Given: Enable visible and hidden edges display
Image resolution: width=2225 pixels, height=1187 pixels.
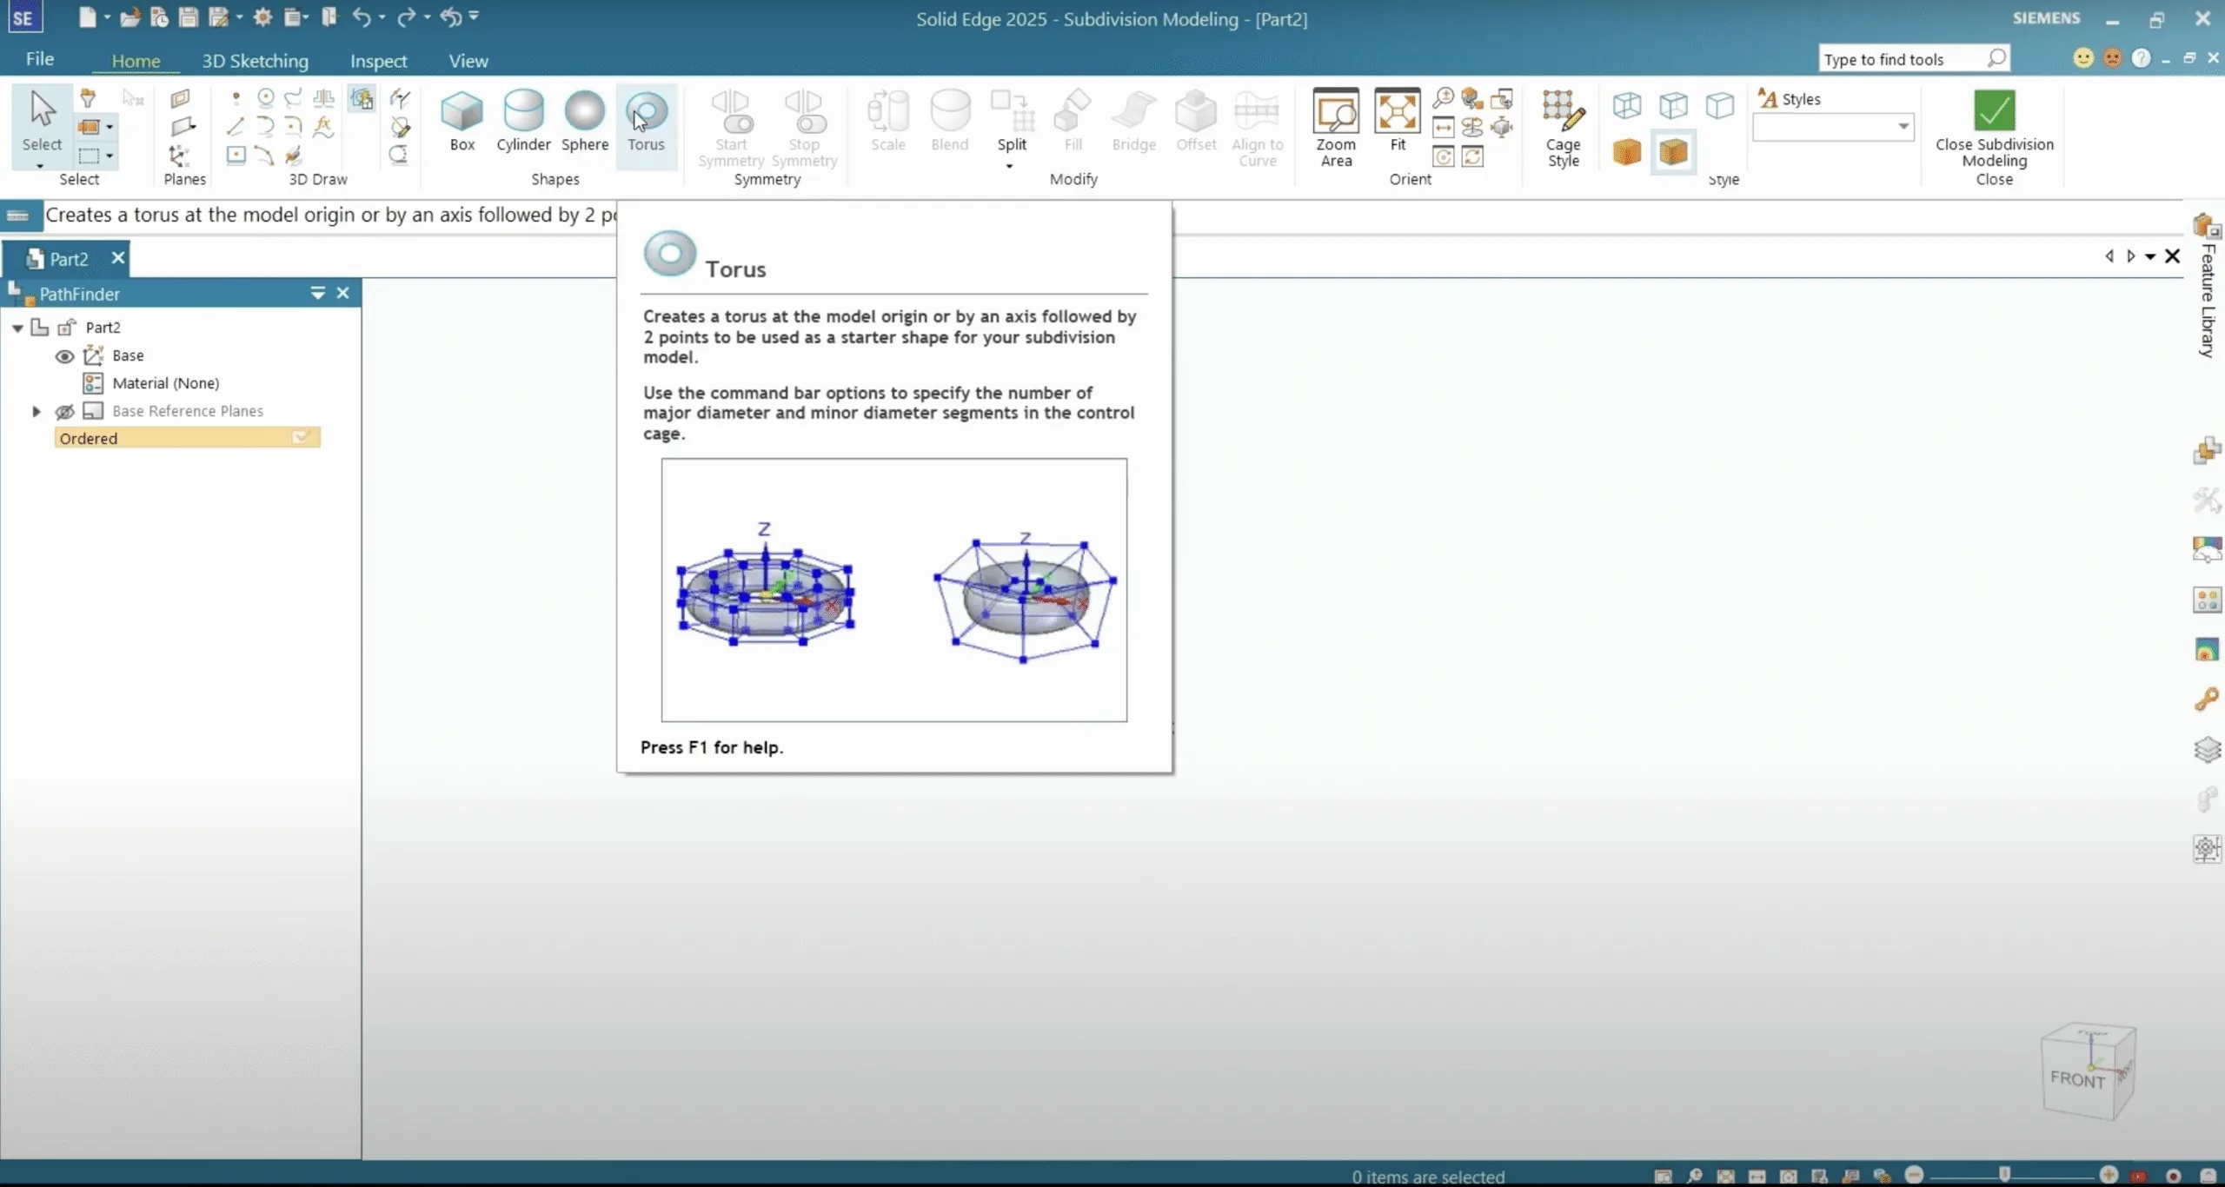Looking at the screenshot, I should click(1673, 106).
